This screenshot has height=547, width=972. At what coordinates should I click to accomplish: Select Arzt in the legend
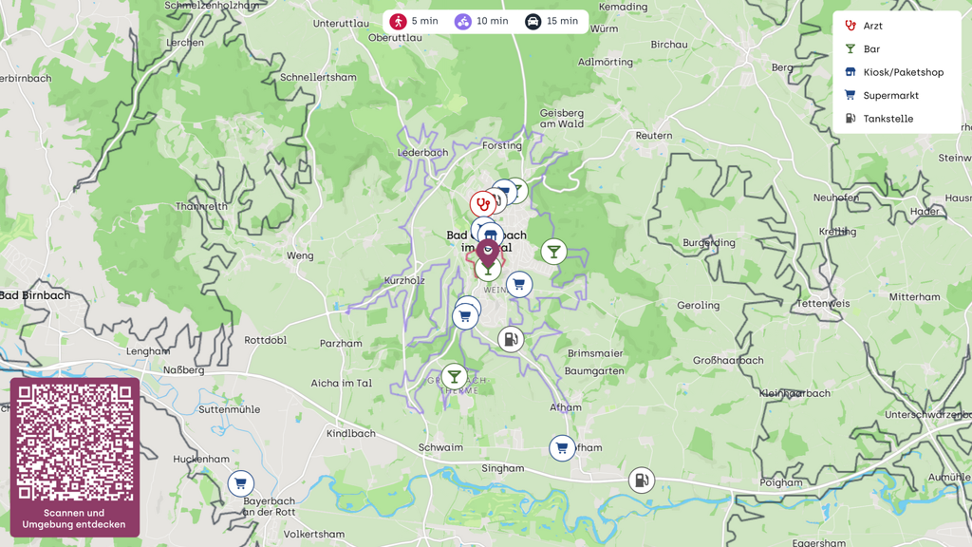[x=864, y=26]
